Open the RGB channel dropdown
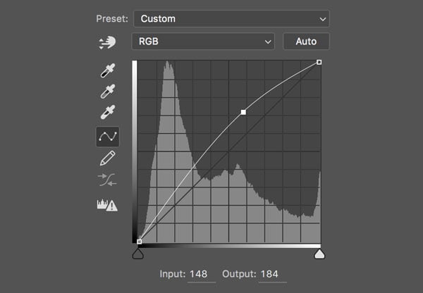Image resolution: width=423 pixels, height=293 pixels. click(x=202, y=42)
